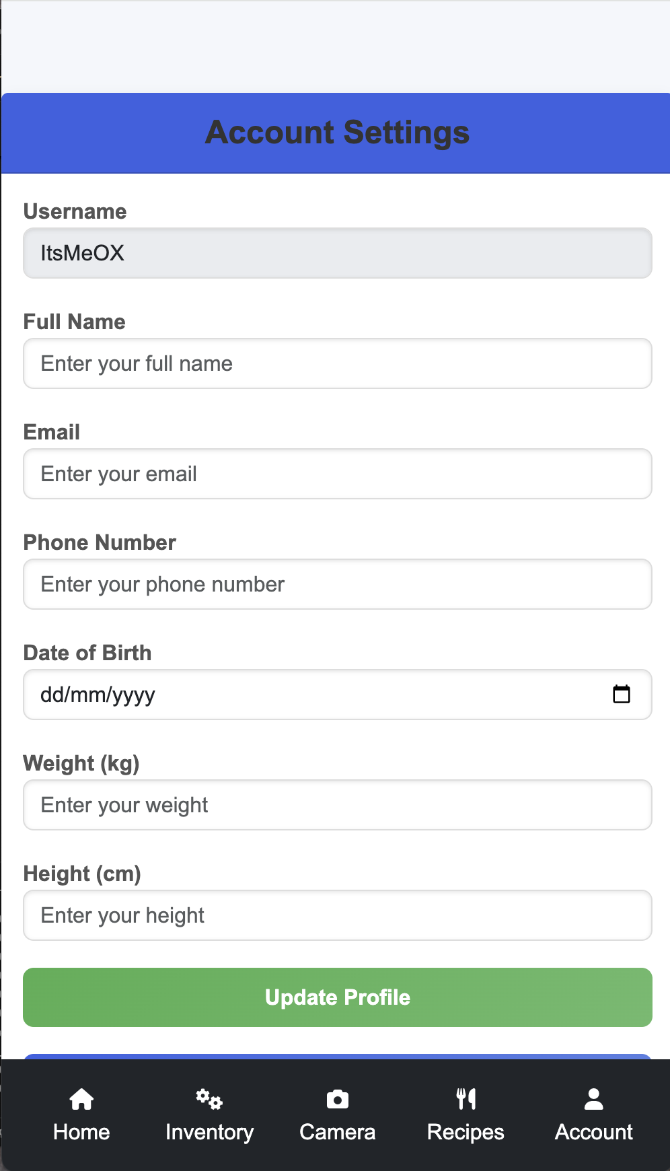Select the Phone Number input field

coord(337,584)
